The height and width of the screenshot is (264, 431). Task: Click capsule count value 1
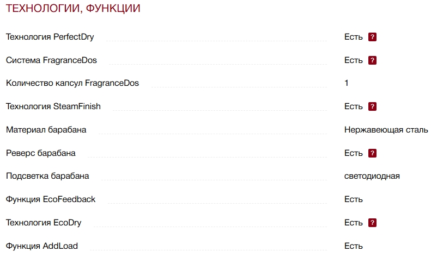(x=347, y=83)
